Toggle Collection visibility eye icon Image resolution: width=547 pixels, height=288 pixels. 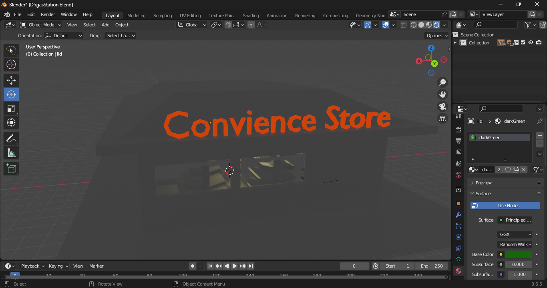point(531,43)
